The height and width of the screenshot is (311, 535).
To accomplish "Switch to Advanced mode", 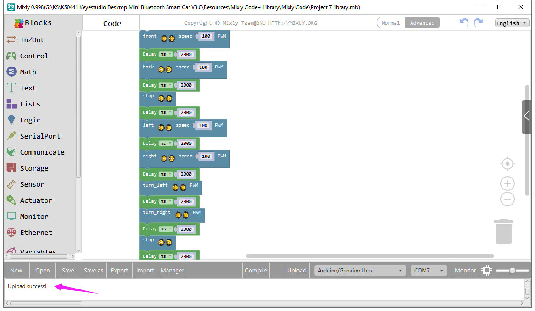I will (x=422, y=23).
